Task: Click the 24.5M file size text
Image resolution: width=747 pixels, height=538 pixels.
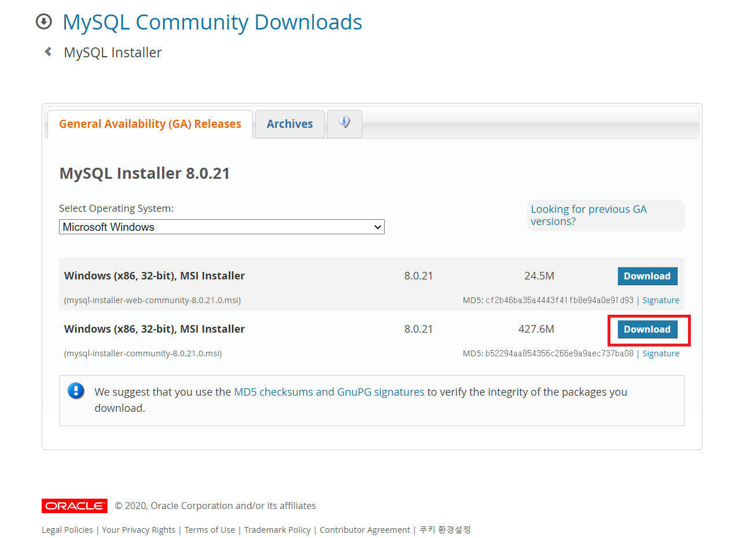Action: tap(539, 276)
